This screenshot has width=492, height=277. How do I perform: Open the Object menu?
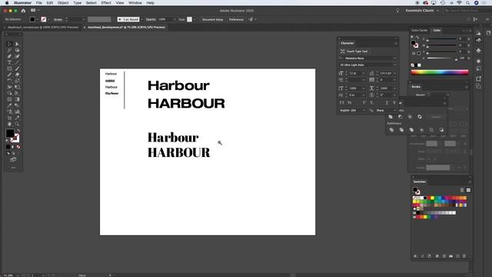coord(63,3)
